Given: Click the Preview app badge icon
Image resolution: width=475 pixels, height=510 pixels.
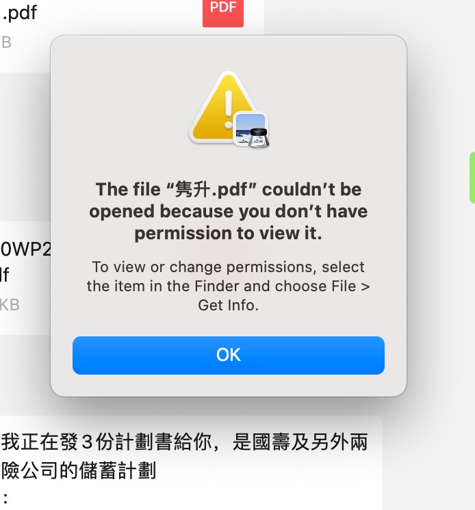Looking at the screenshot, I should click(x=251, y=130).
